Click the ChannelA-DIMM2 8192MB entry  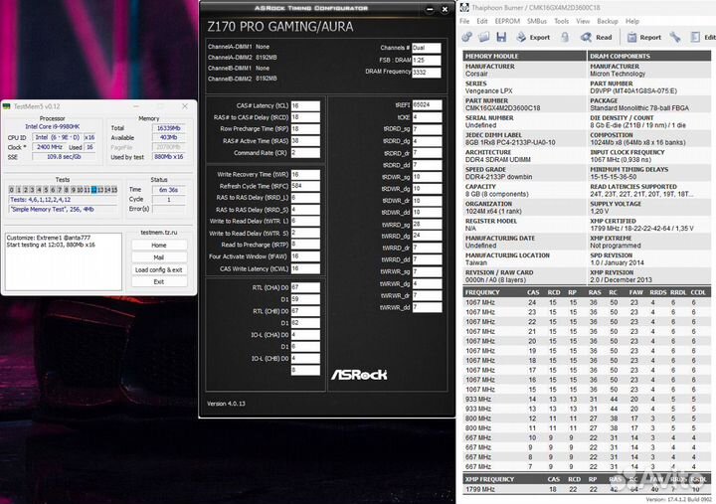pos(243,58)
